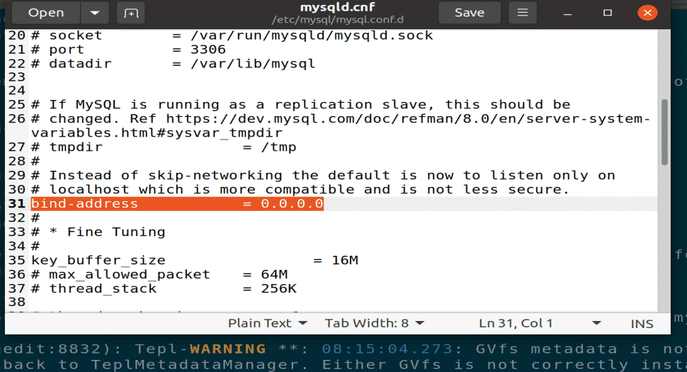Click the mysqld.cnf window title
The image size is (687, 372).
pyautogui.click(x=337, y=8)
